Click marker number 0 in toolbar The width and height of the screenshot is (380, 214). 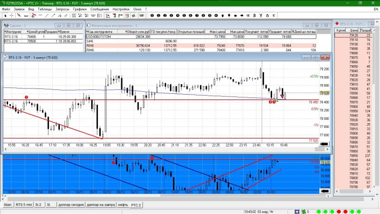click(152, 16)
